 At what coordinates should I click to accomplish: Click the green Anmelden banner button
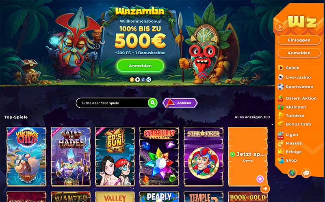point(140,66)
